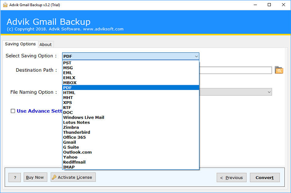This screenshot has height=193, width=291.
Task: Choose MSG from the saving options list
Action: click(x=131, y=68)
